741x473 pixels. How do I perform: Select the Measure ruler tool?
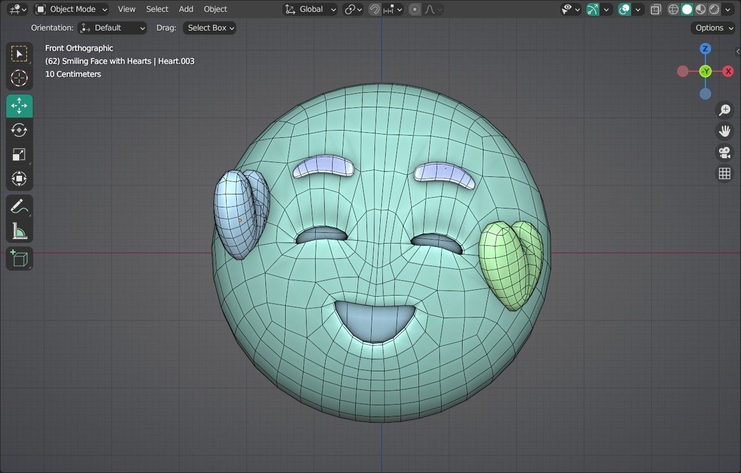point(19,231)
